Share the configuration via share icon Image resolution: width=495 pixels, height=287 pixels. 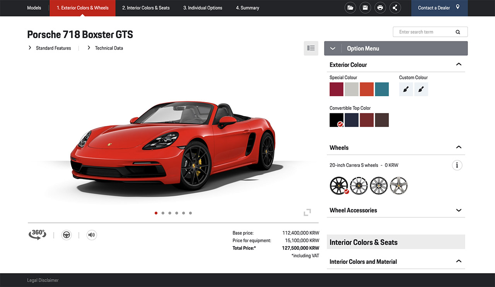pyautogui.click(x=395, y=8)
